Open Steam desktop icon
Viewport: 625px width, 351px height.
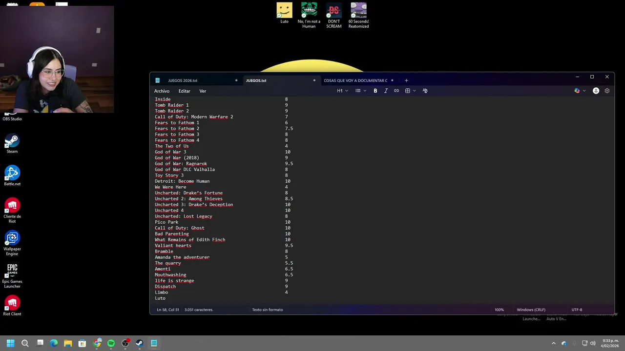[x=12, y=144]
